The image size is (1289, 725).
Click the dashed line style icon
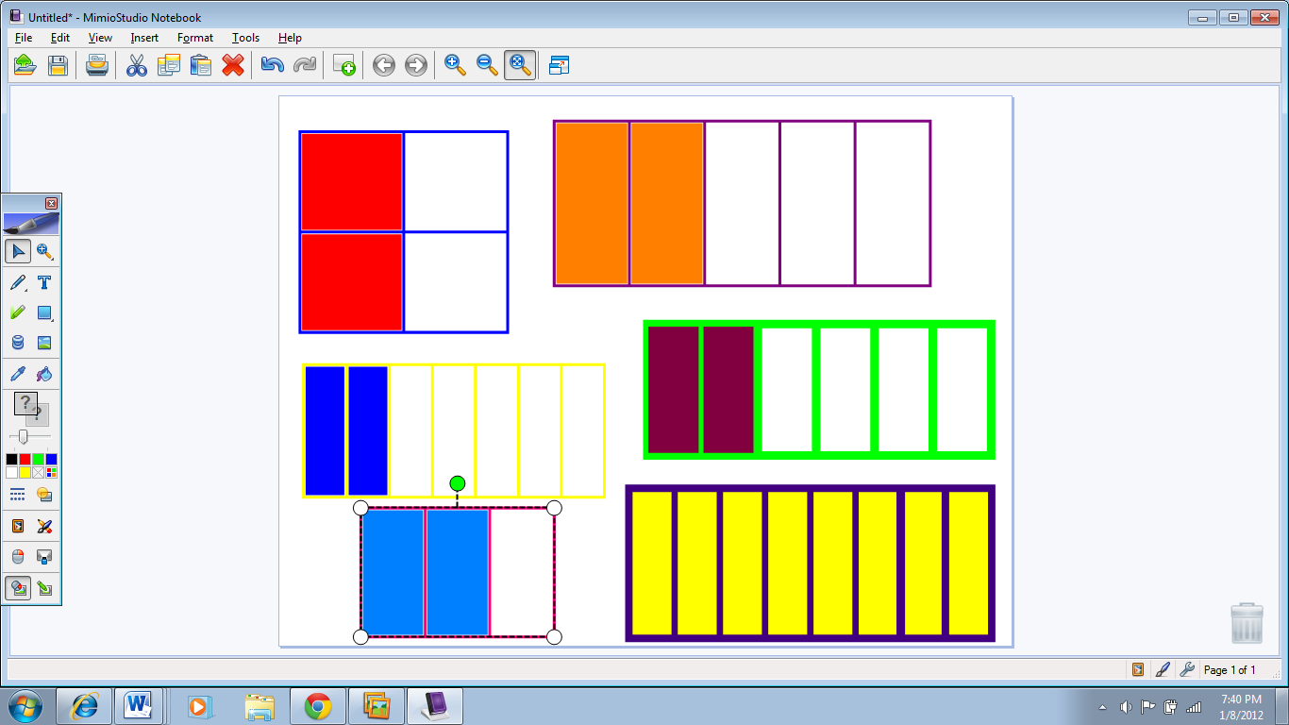click(x=17, y=495)
